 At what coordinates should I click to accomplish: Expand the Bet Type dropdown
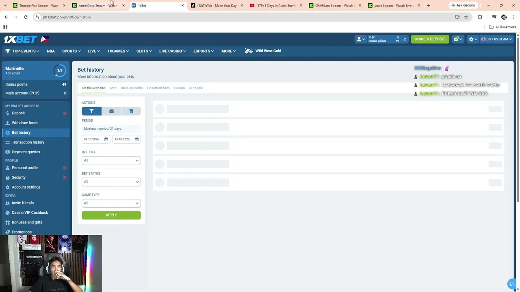tap(111, 161)
